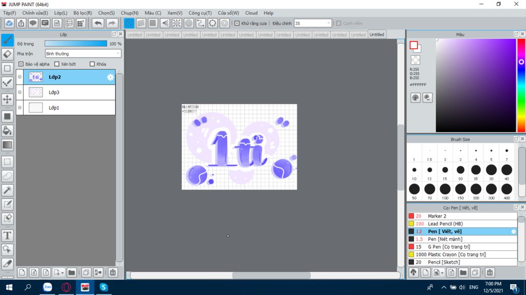Open Skype from the taskbar
The image size is (526, 295).
click(x=103, y=287)
